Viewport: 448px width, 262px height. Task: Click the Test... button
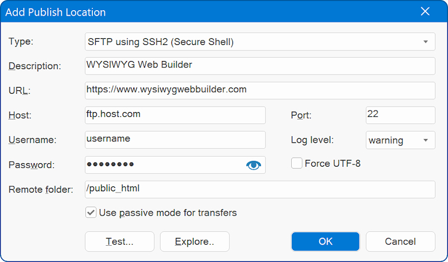[x=119, y=242]
